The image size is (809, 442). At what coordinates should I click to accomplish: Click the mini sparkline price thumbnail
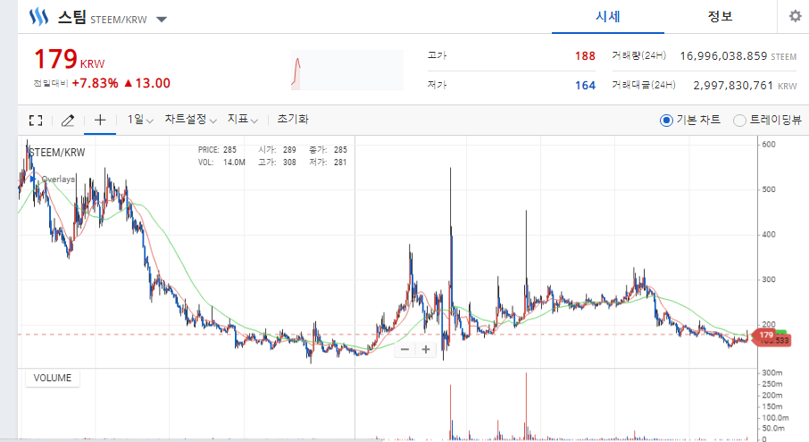(x=347, y=71)
